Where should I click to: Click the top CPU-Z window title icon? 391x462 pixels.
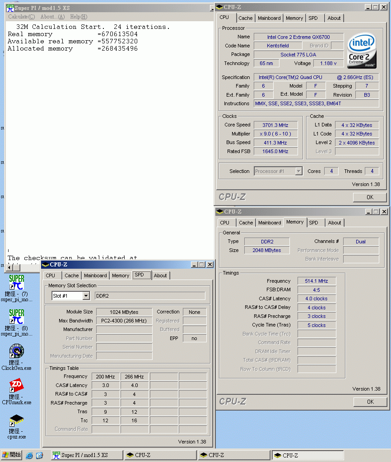(219, 7)
